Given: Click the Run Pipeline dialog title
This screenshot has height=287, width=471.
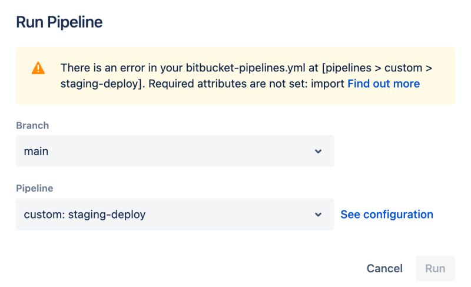Looking at the screenshot, I should 59,22.
